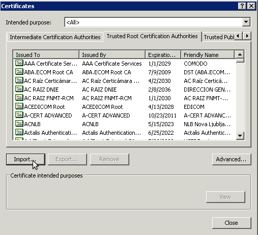This screenshot has width=258, height=235.
Task: Click the friendly name 'Actalis Authentic…'
Action: pyautogui.click(x=207, y=133)
